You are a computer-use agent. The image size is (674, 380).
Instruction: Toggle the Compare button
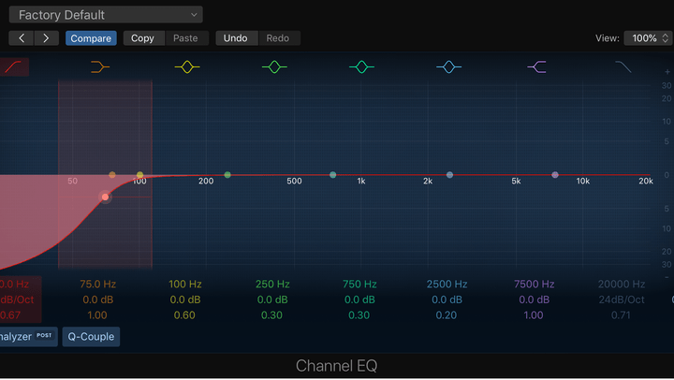(91, 38)
